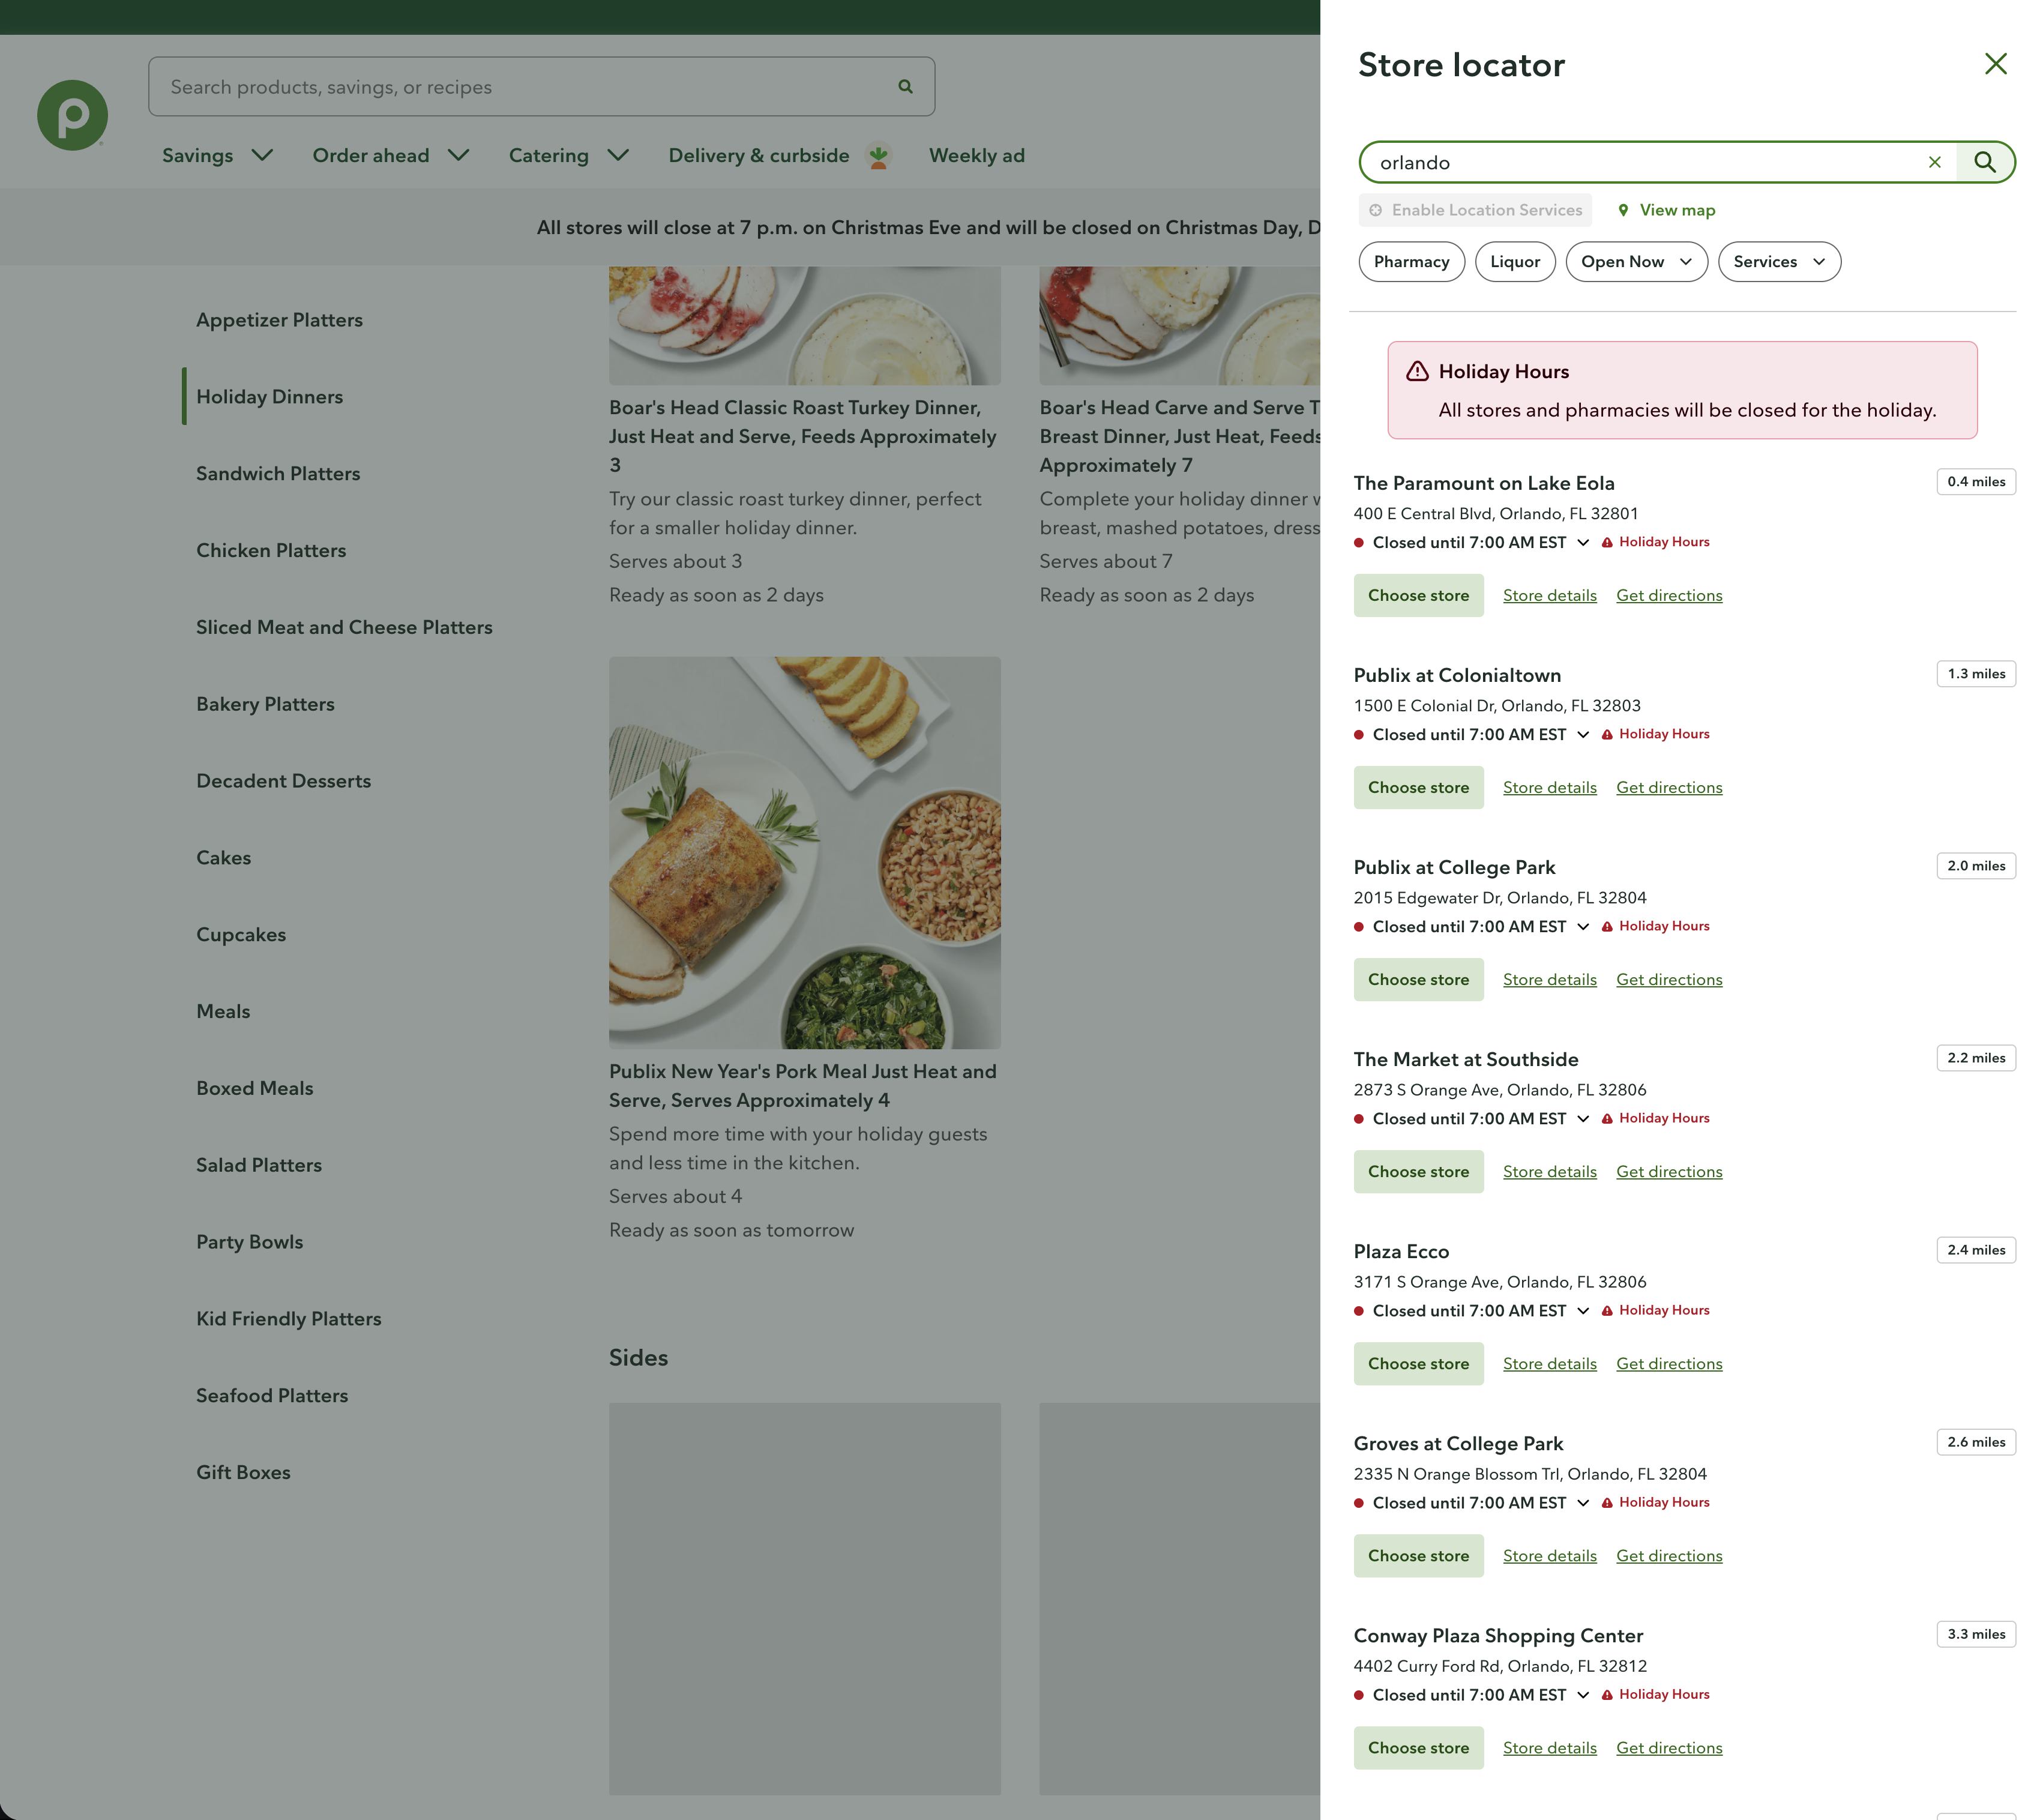
Task: Click the seedling icon next to Delivery & curbside
Action: pyautogui.click(x=878, y=156)
